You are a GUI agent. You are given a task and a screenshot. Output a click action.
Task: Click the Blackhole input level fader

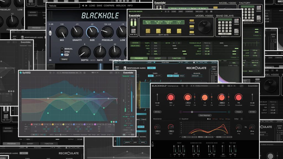(x=50, y=33)
